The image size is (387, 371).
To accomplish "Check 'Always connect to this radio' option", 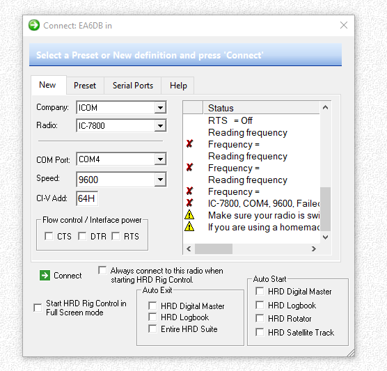I will (x=102, y=270).
